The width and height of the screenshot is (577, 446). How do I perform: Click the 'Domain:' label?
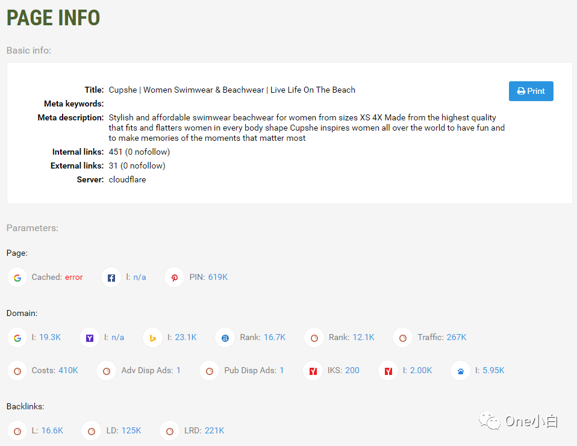click(x=22, y=313)
